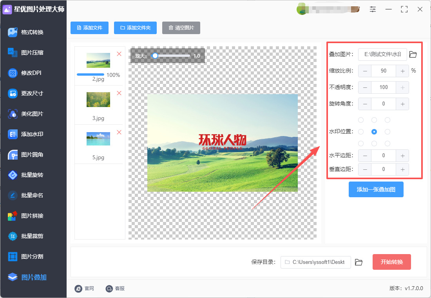
Task: Decrease 缩放比例 scale with minus
Action: pos(365,71)
